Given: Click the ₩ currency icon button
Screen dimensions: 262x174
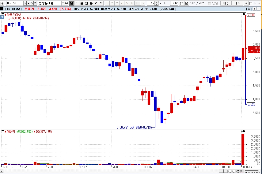Looking at the screenshot, I should click(x=246, y=3).
